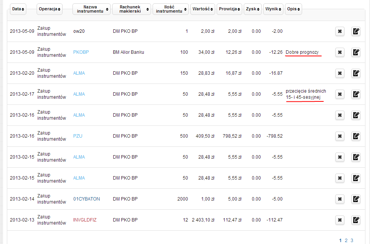Image resolution: width=370 pixels, height=244 pixels.
Task: Open the INVGLDFIZ instrument link
Action: pos(85,220)
